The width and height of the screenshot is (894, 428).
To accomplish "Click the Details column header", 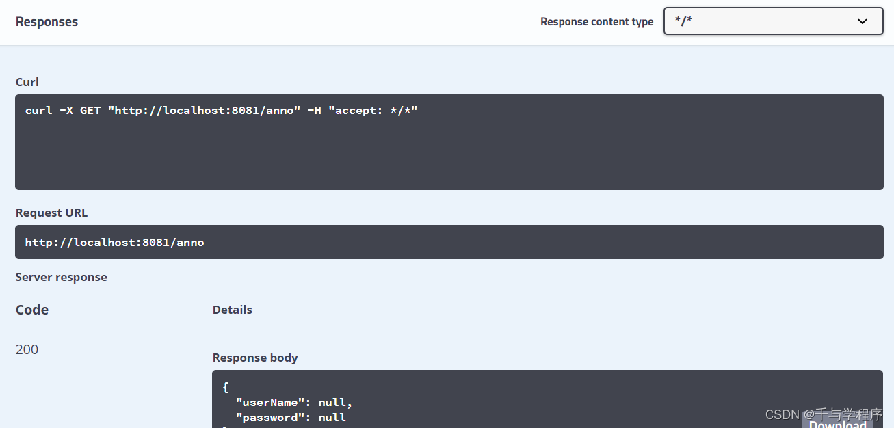I will (232, 310).
